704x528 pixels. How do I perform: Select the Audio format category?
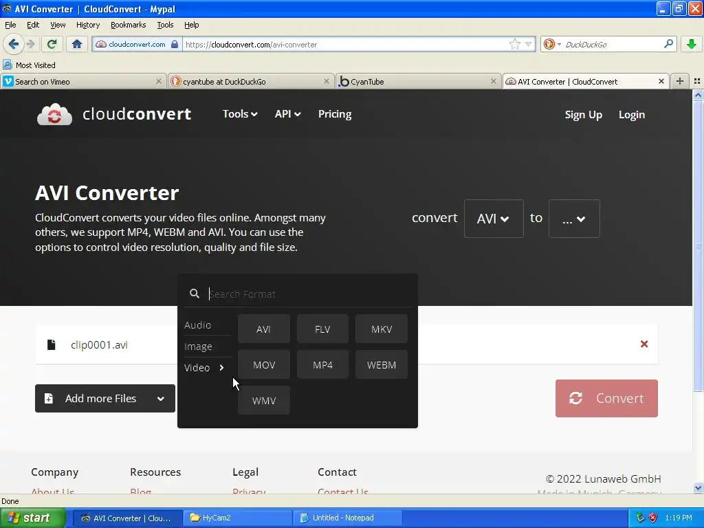click(197, 325)
